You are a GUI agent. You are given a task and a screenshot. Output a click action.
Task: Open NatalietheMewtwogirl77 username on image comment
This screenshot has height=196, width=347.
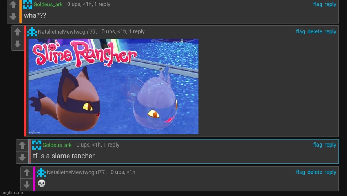[x=68, y=32]
